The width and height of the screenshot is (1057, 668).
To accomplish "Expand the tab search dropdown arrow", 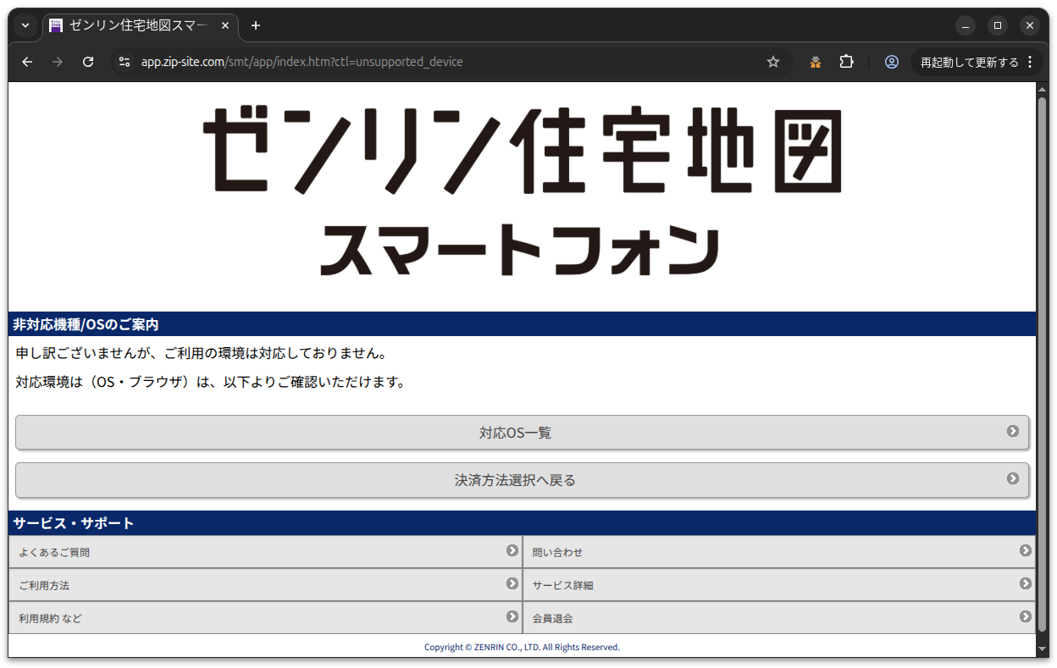I will tap(25, 25).
